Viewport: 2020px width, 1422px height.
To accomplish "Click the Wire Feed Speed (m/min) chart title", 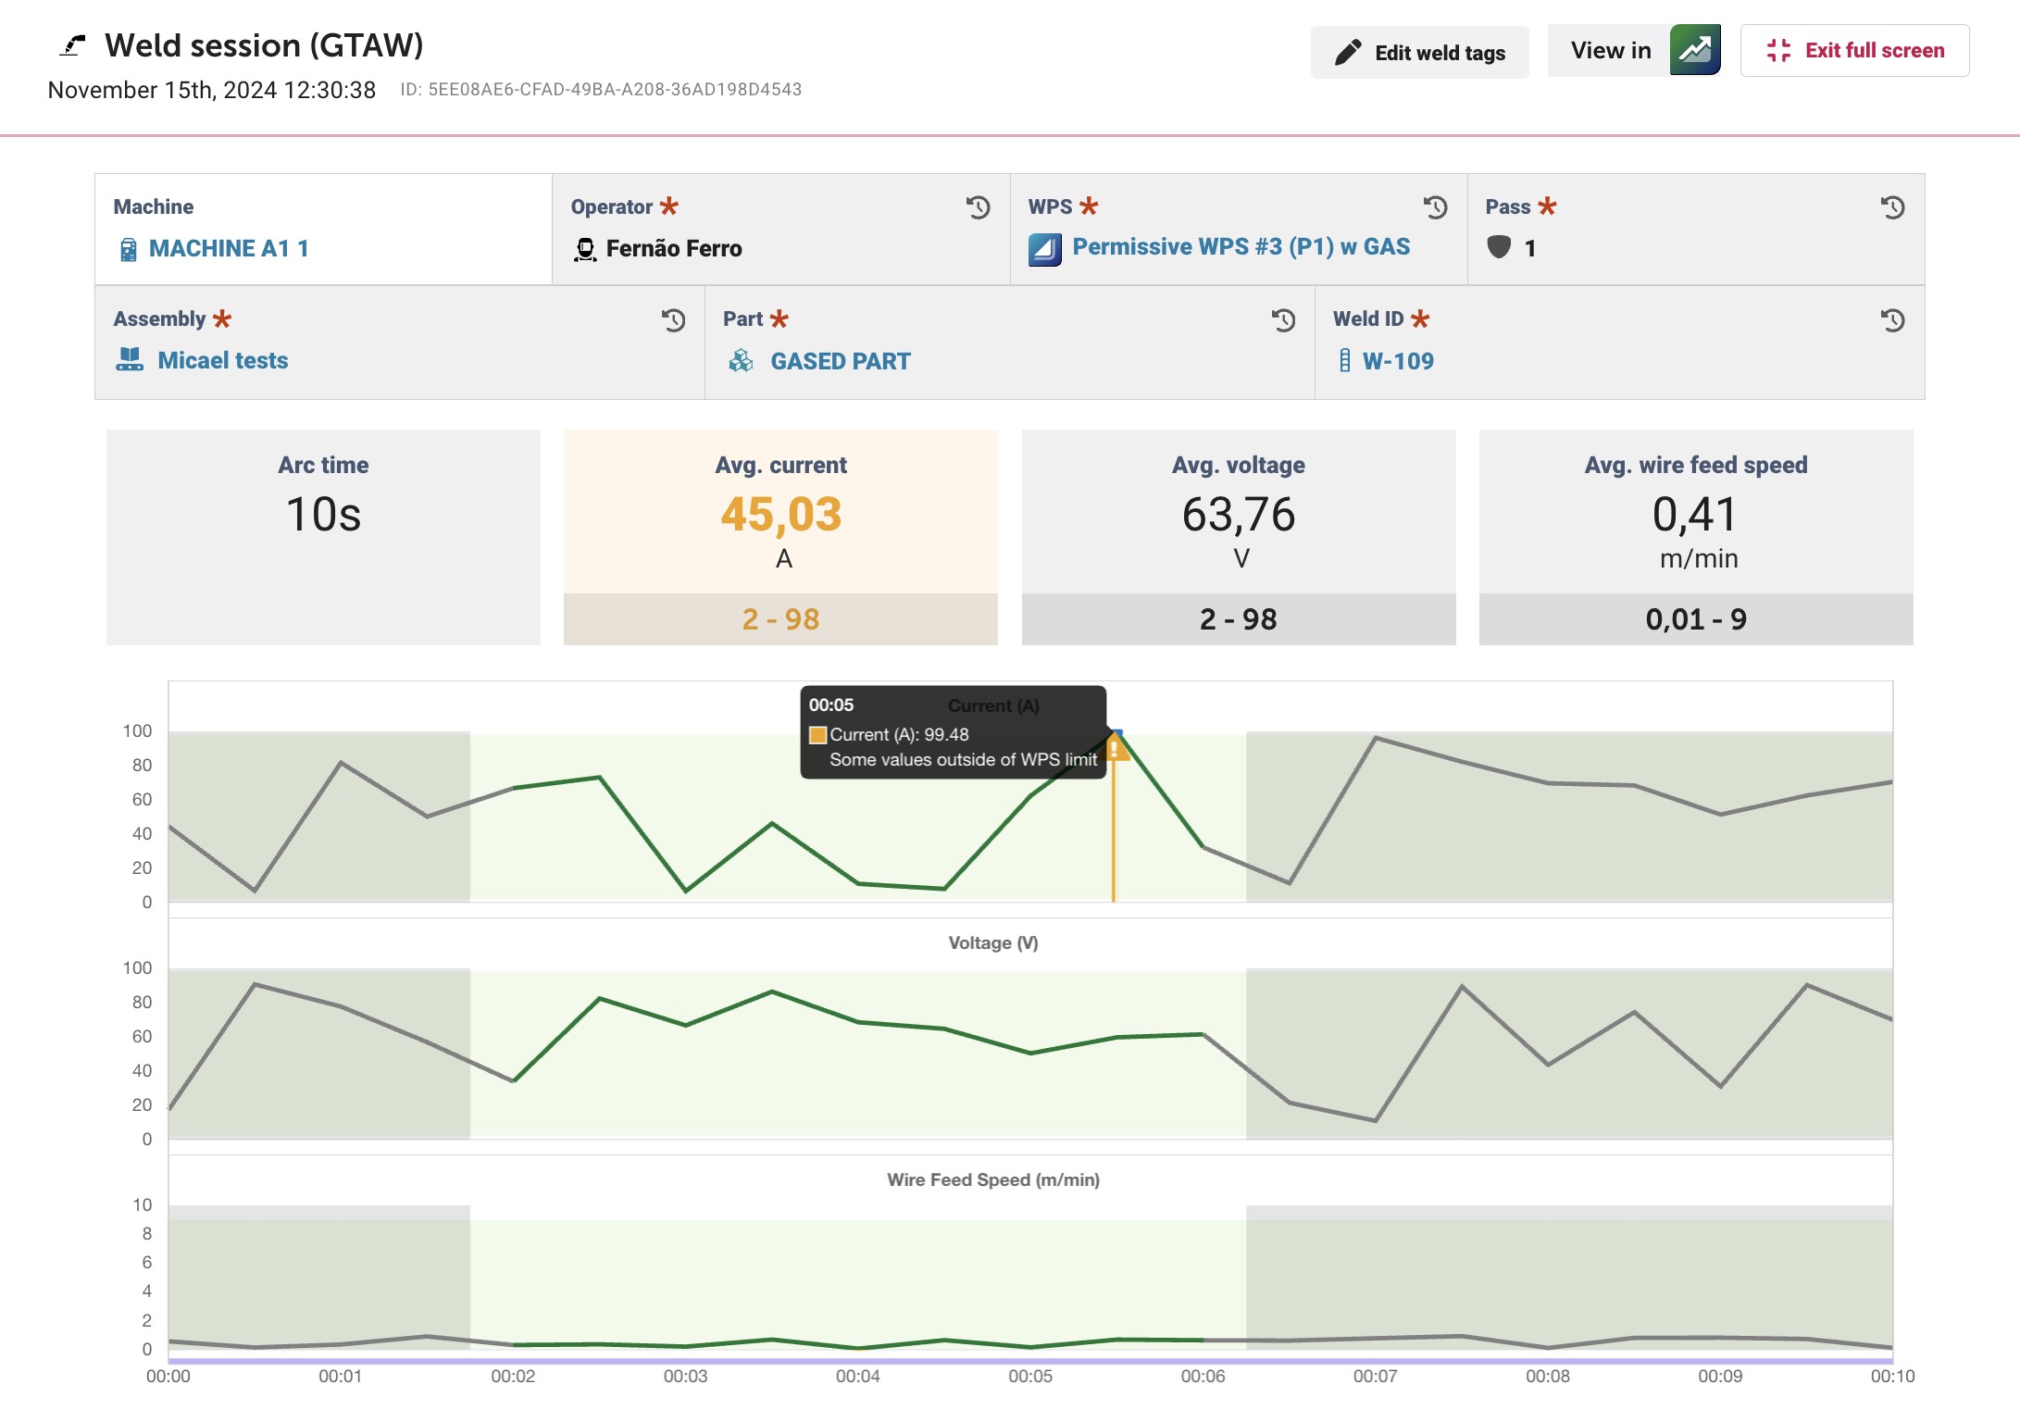I will [993, 1179].
